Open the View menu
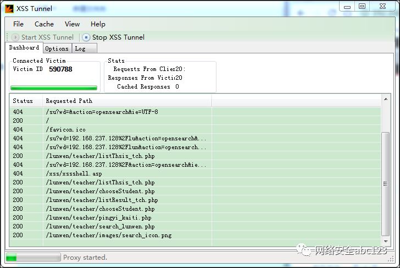The width and height of the screenshot is (400, 268). point(72,24)
